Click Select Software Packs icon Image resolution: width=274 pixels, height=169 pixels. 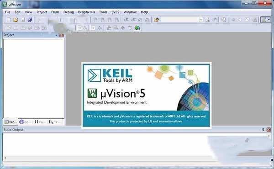click(x=130, y=28)
